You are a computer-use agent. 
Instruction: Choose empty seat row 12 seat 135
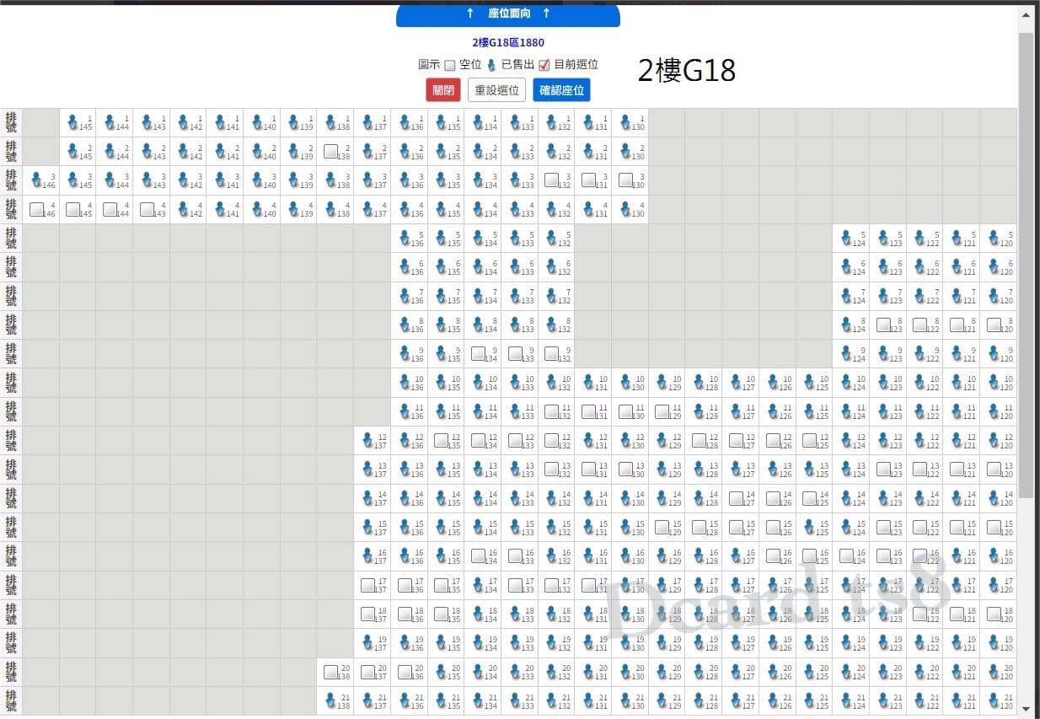[x=442, y=440]
